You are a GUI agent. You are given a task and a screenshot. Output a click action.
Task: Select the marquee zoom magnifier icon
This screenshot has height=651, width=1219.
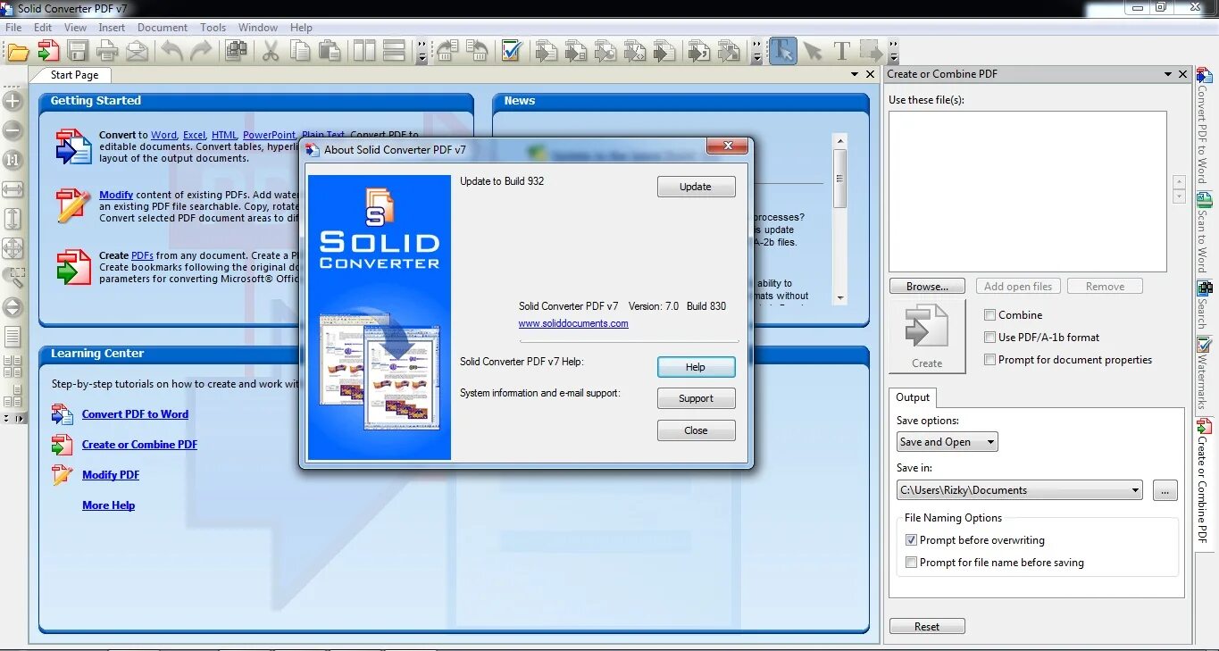tap(13, 278)
